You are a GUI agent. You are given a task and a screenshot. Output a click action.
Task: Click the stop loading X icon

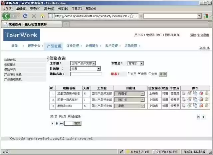click(34, 16)
